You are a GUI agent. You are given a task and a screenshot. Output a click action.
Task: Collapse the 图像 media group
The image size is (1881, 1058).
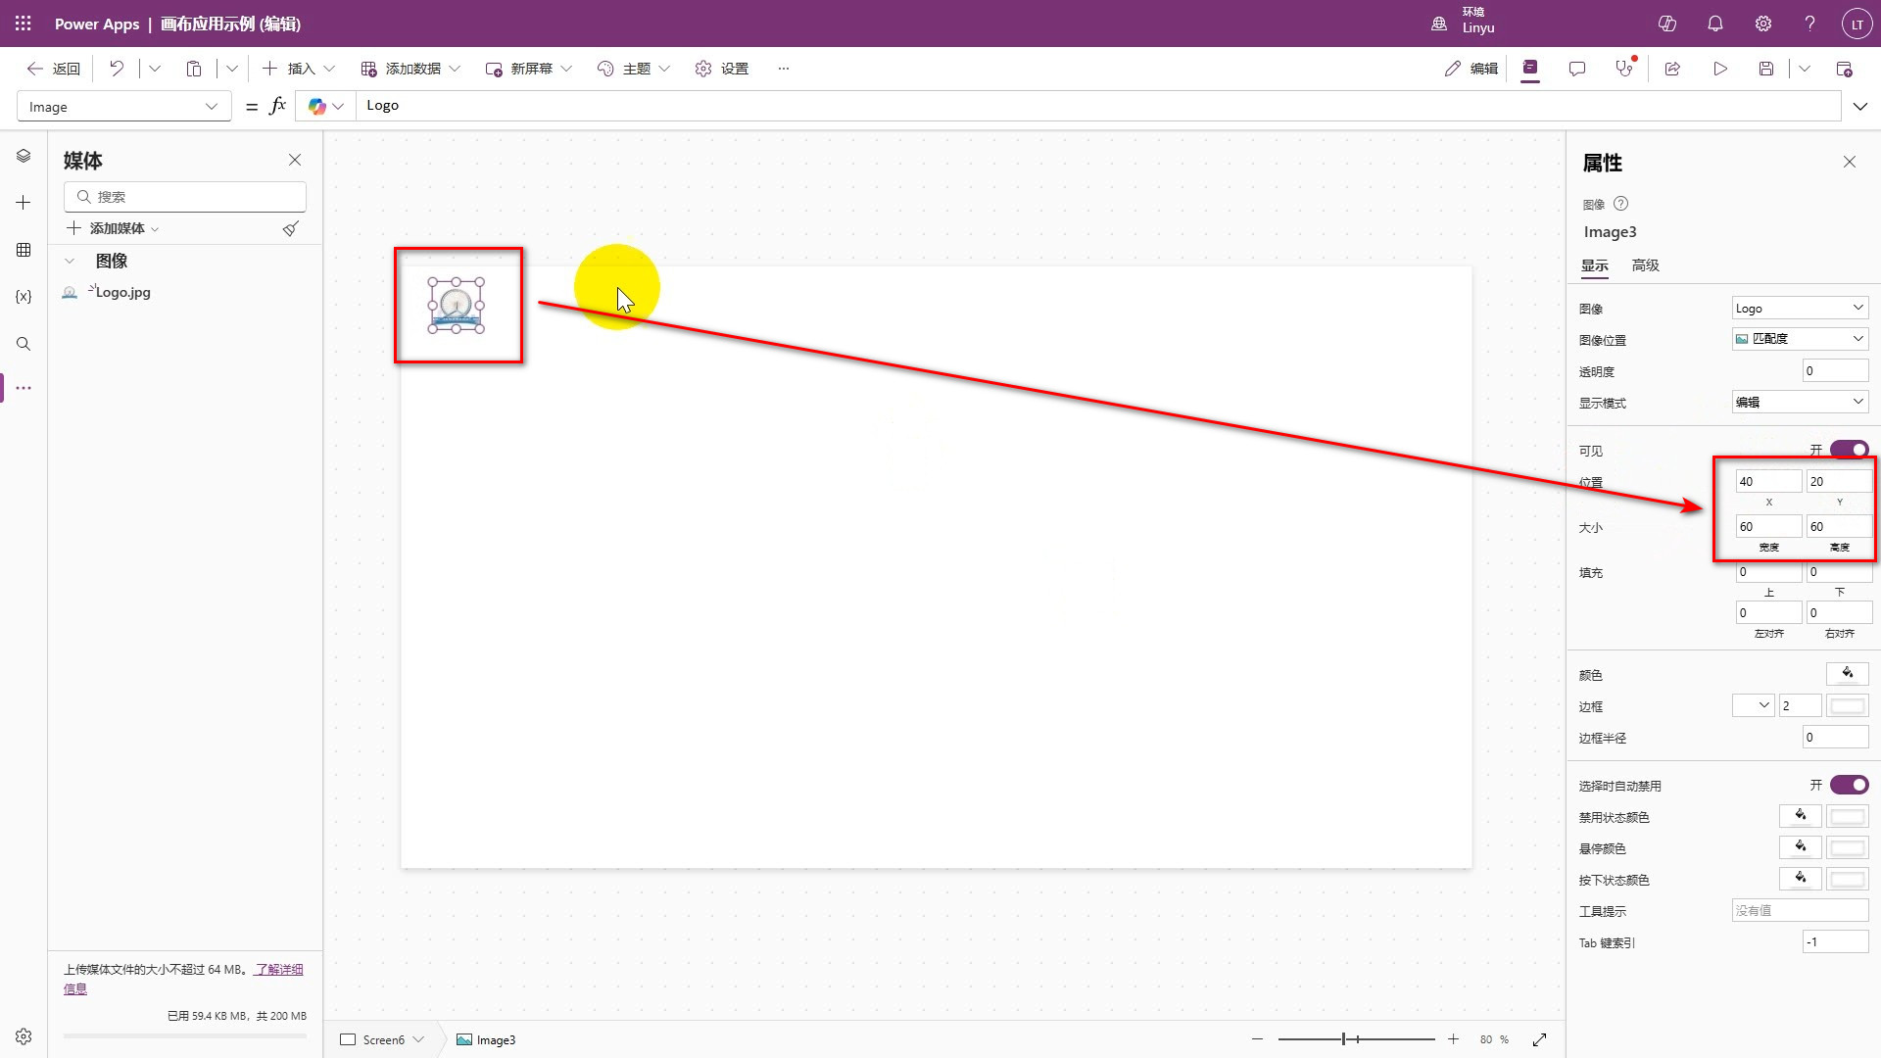(70, 262)
